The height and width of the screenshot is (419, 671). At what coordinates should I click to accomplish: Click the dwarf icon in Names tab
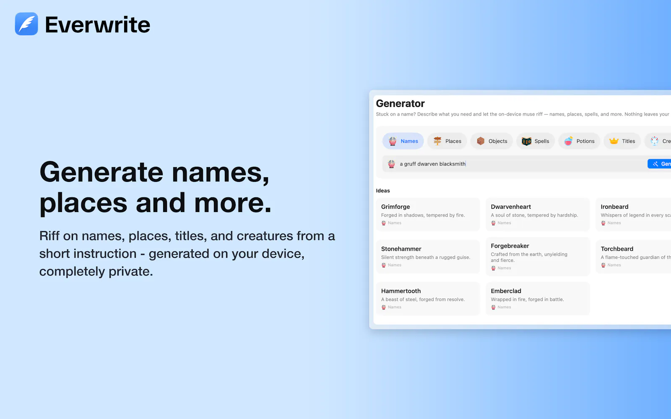pos(393,141)
